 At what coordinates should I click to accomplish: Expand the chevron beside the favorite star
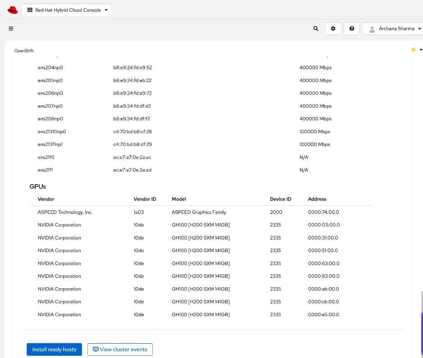[420, 50]
